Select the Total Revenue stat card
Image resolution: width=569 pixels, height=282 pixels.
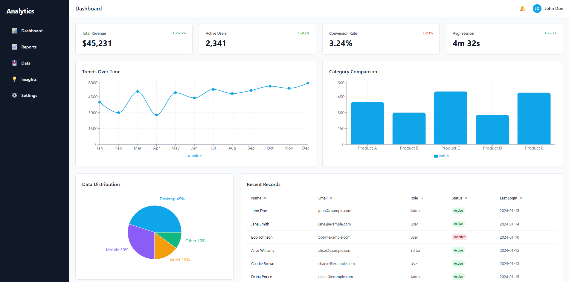[x=134, y=39]
